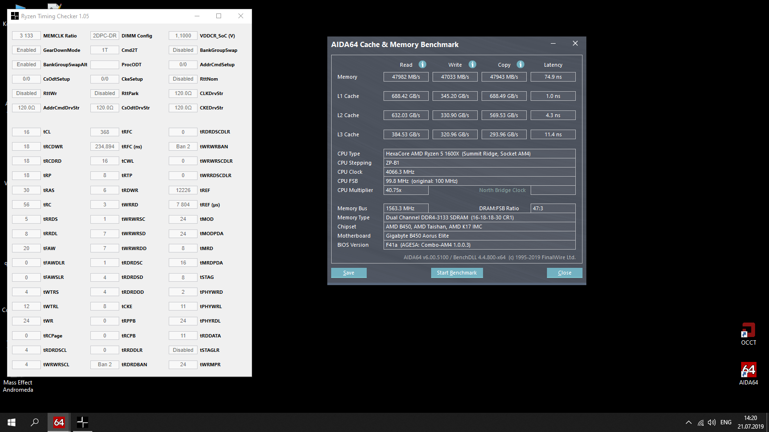Click the MEMCLK Ratio value 3 133
769x432 pixels.
(x=26, y=36)
